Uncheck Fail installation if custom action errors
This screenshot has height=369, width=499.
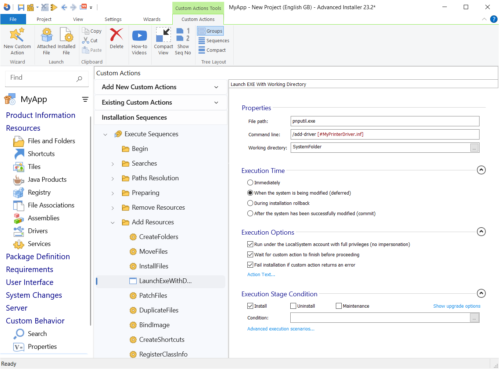tap(250, 265)
